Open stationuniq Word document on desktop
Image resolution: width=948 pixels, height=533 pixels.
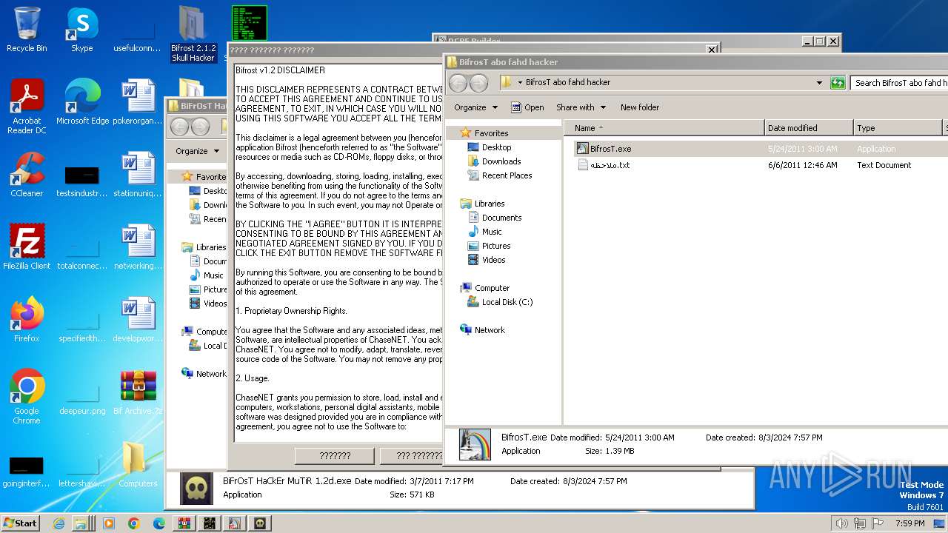(x=138, y=174)
